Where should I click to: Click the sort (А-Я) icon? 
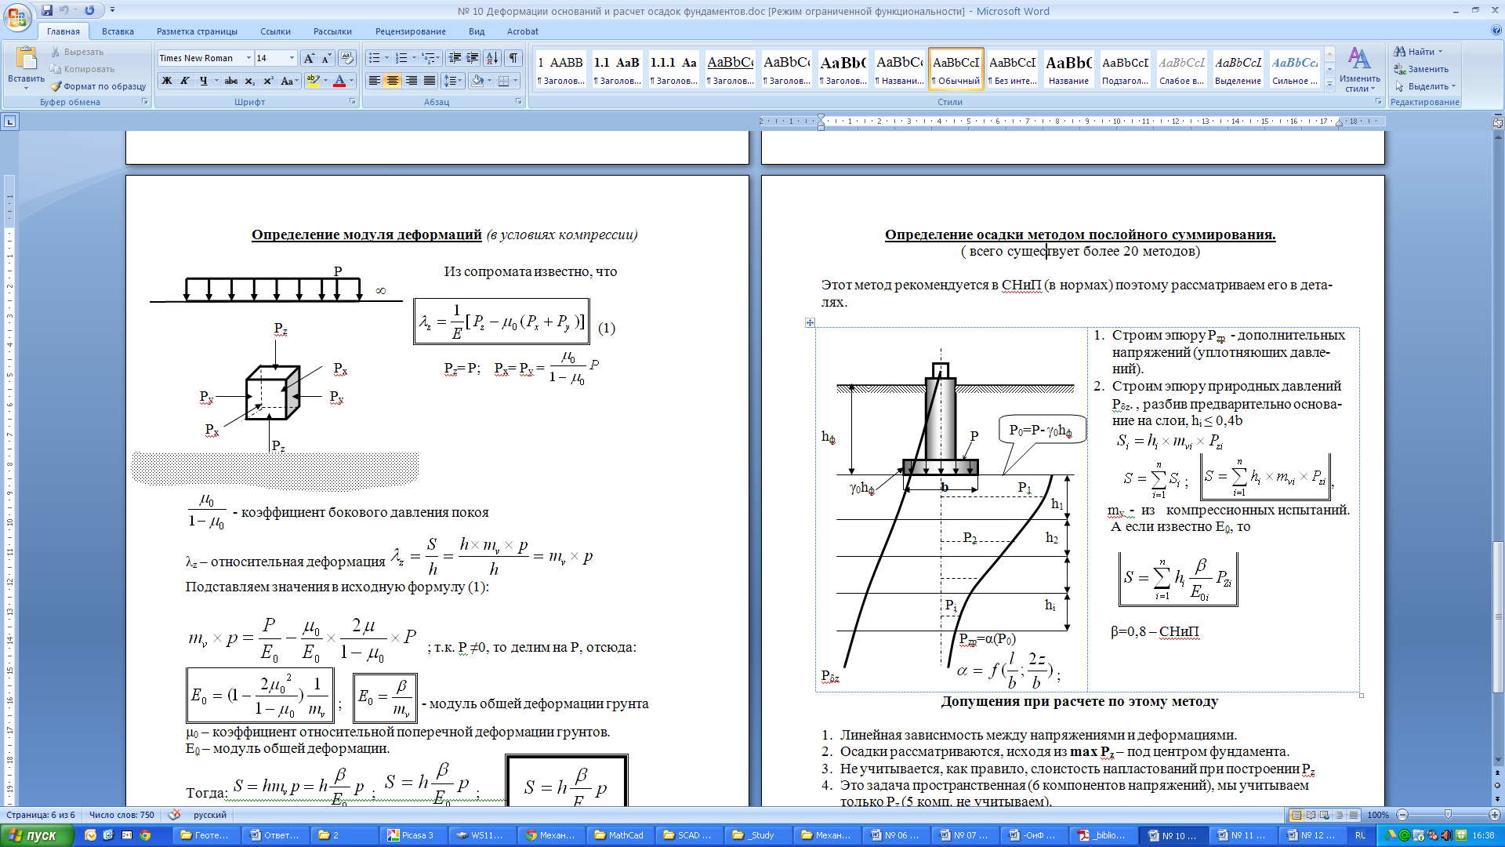point(492,58)
